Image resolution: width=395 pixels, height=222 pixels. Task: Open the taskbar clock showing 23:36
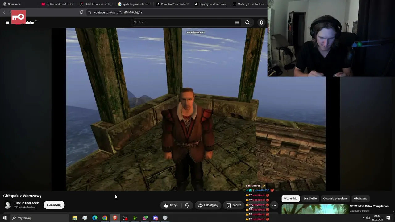coord(377,218)
